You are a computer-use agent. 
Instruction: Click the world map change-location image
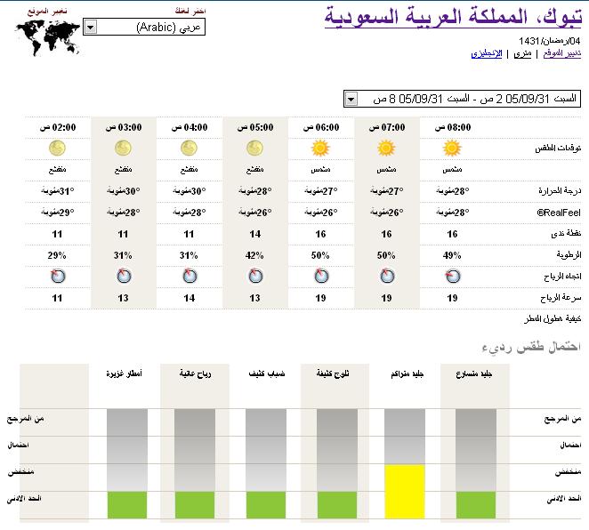[48, 37]
